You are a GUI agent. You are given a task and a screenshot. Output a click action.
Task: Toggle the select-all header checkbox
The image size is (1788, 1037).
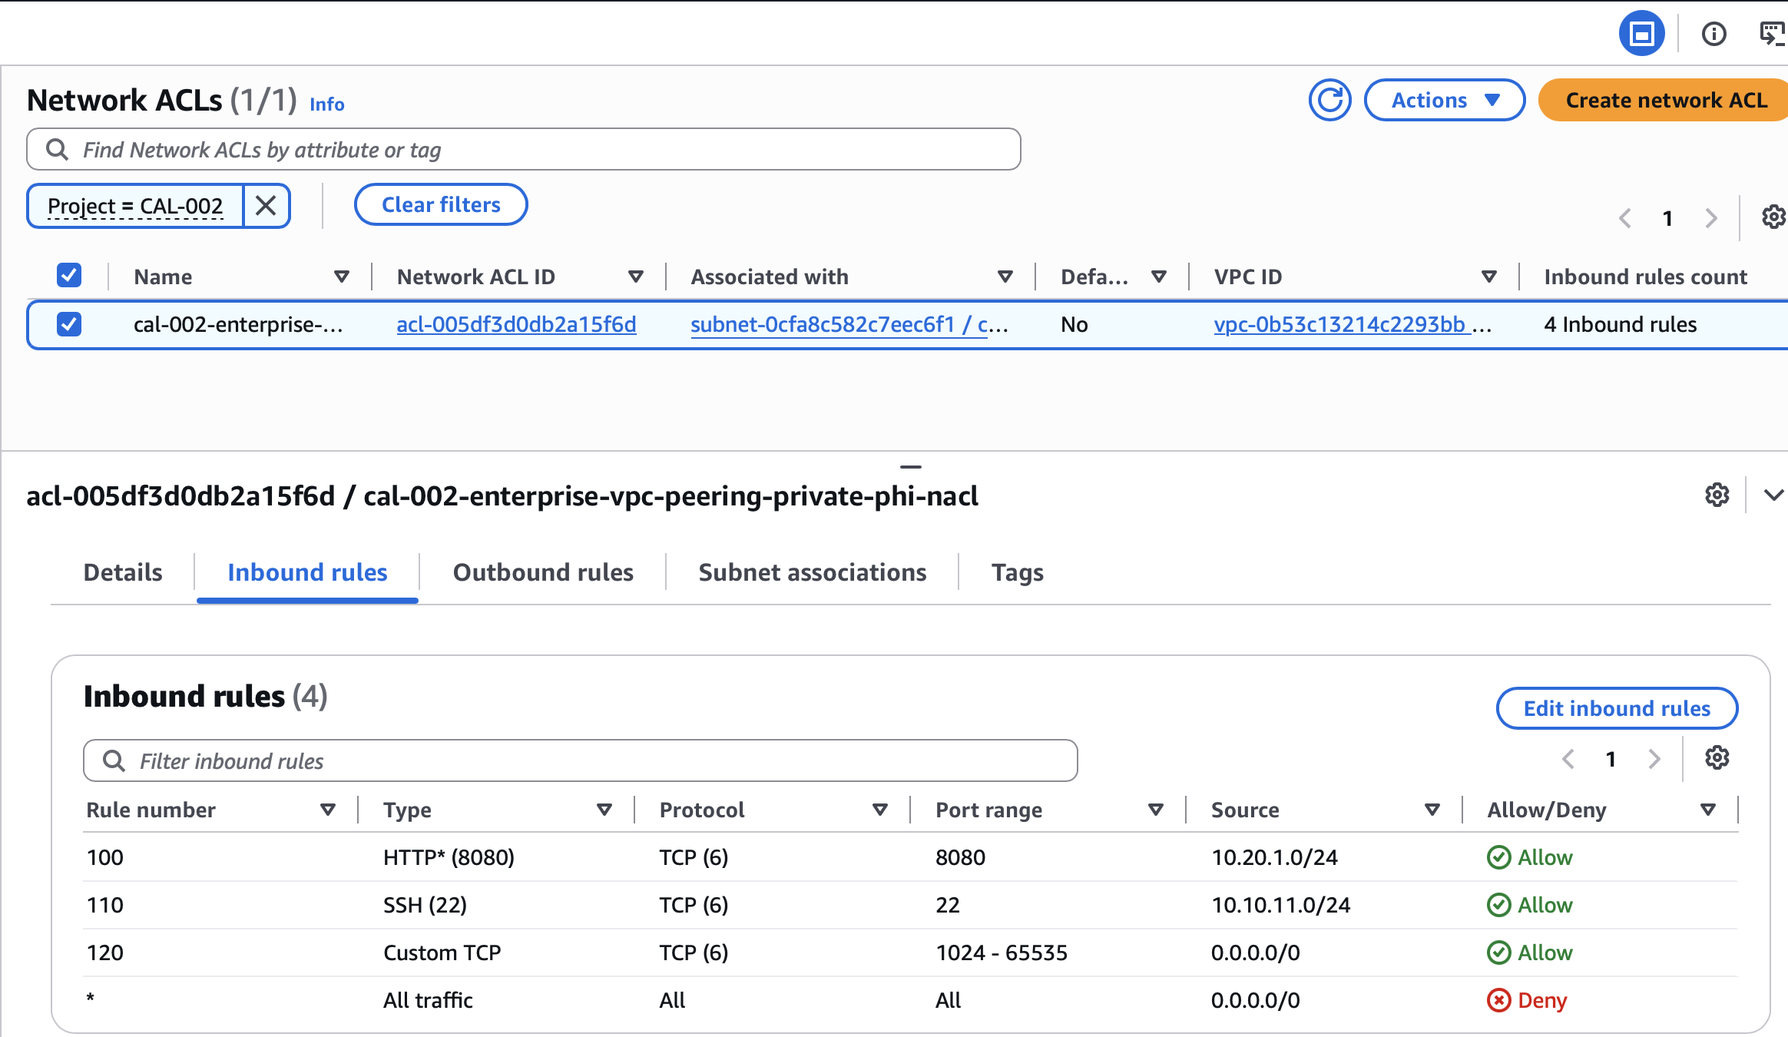coord(69,275)
